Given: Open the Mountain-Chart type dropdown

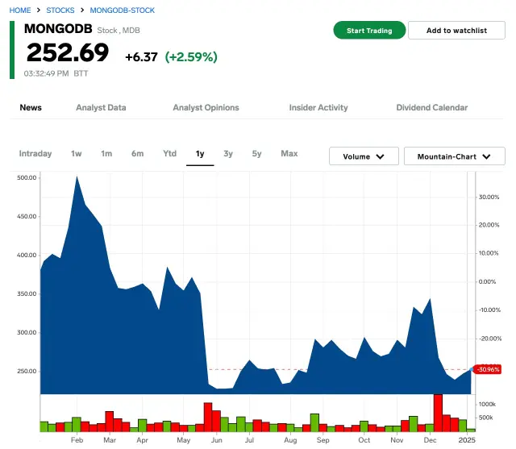Looking at the screenshot, I should pos(454,156).
